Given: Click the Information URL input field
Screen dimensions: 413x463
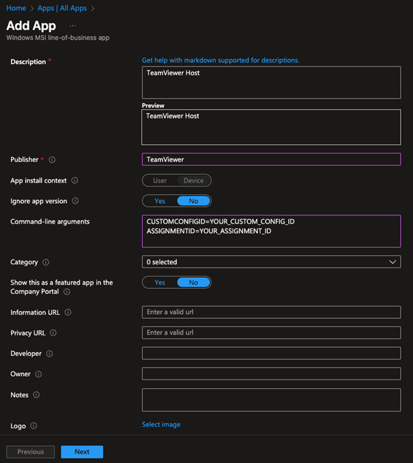Looking at the screenshot, I should tap(271, 312).
